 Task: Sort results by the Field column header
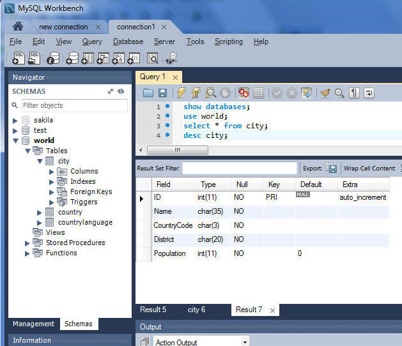point(174,184)
